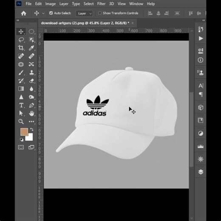Viewport: 221px width, 221px height.
Task: Open the Image menu
Action: pos(51,4)
